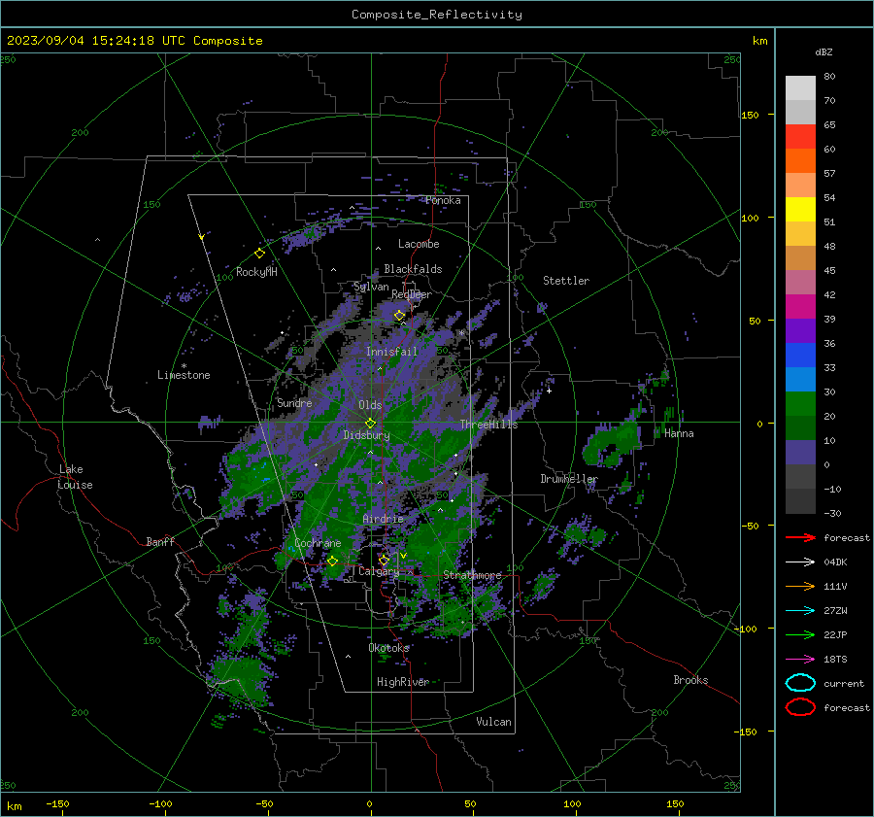Click the Cochrane town label
This screenshot has height=817, width=874.
click(318, 543)
